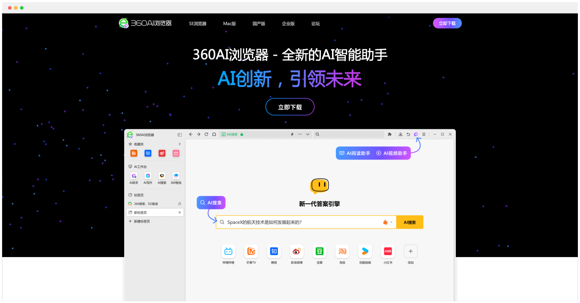Open the pink bilibili bookmark in the sidebar
Viewport: 580px width, 303px height.
coord(176,153)
